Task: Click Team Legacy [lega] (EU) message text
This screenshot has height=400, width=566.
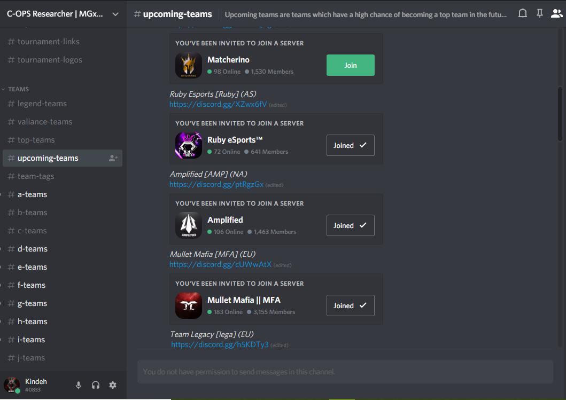Action: tap(212, 334)
